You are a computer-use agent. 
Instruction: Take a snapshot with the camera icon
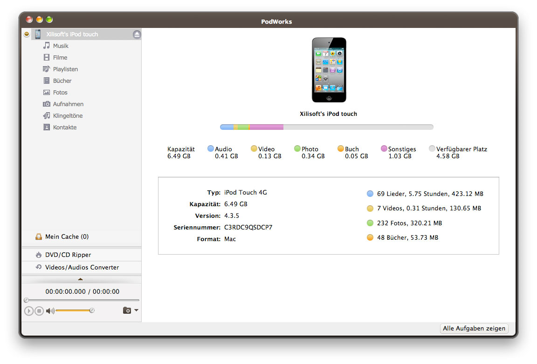coord(127,310)
